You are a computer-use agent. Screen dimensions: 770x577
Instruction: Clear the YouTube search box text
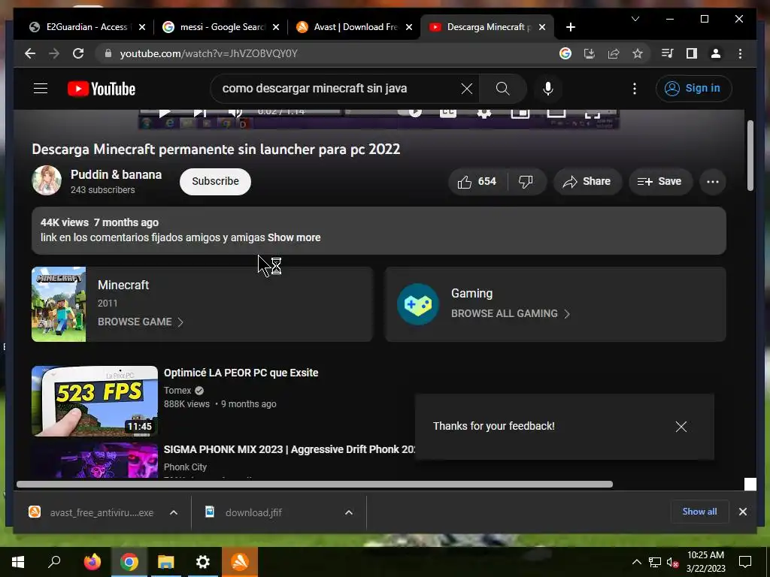(466, 89)
